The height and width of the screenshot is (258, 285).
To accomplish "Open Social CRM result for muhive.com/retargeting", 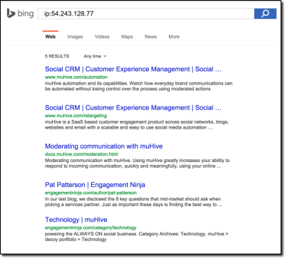I will point(133,107).
